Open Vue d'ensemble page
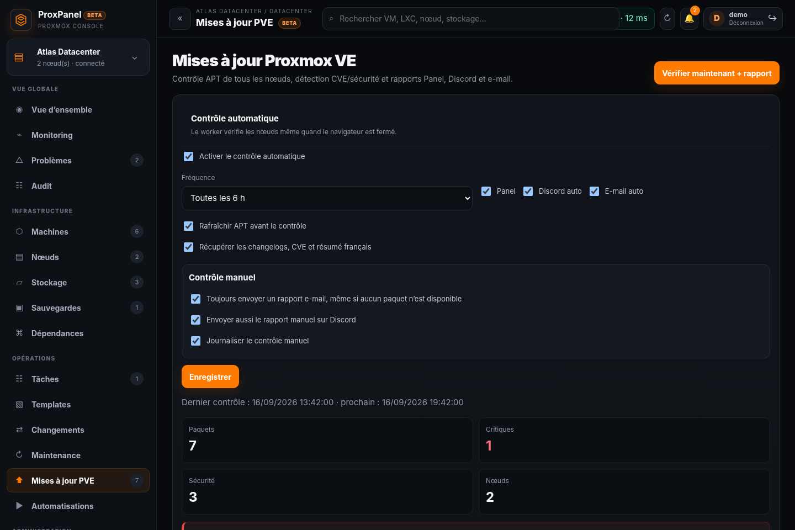 click(x=78, y=110)
